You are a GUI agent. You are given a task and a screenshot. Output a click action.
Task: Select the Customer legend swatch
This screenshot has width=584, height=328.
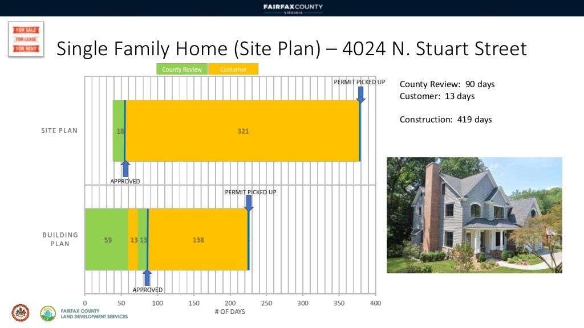point(233,69)
